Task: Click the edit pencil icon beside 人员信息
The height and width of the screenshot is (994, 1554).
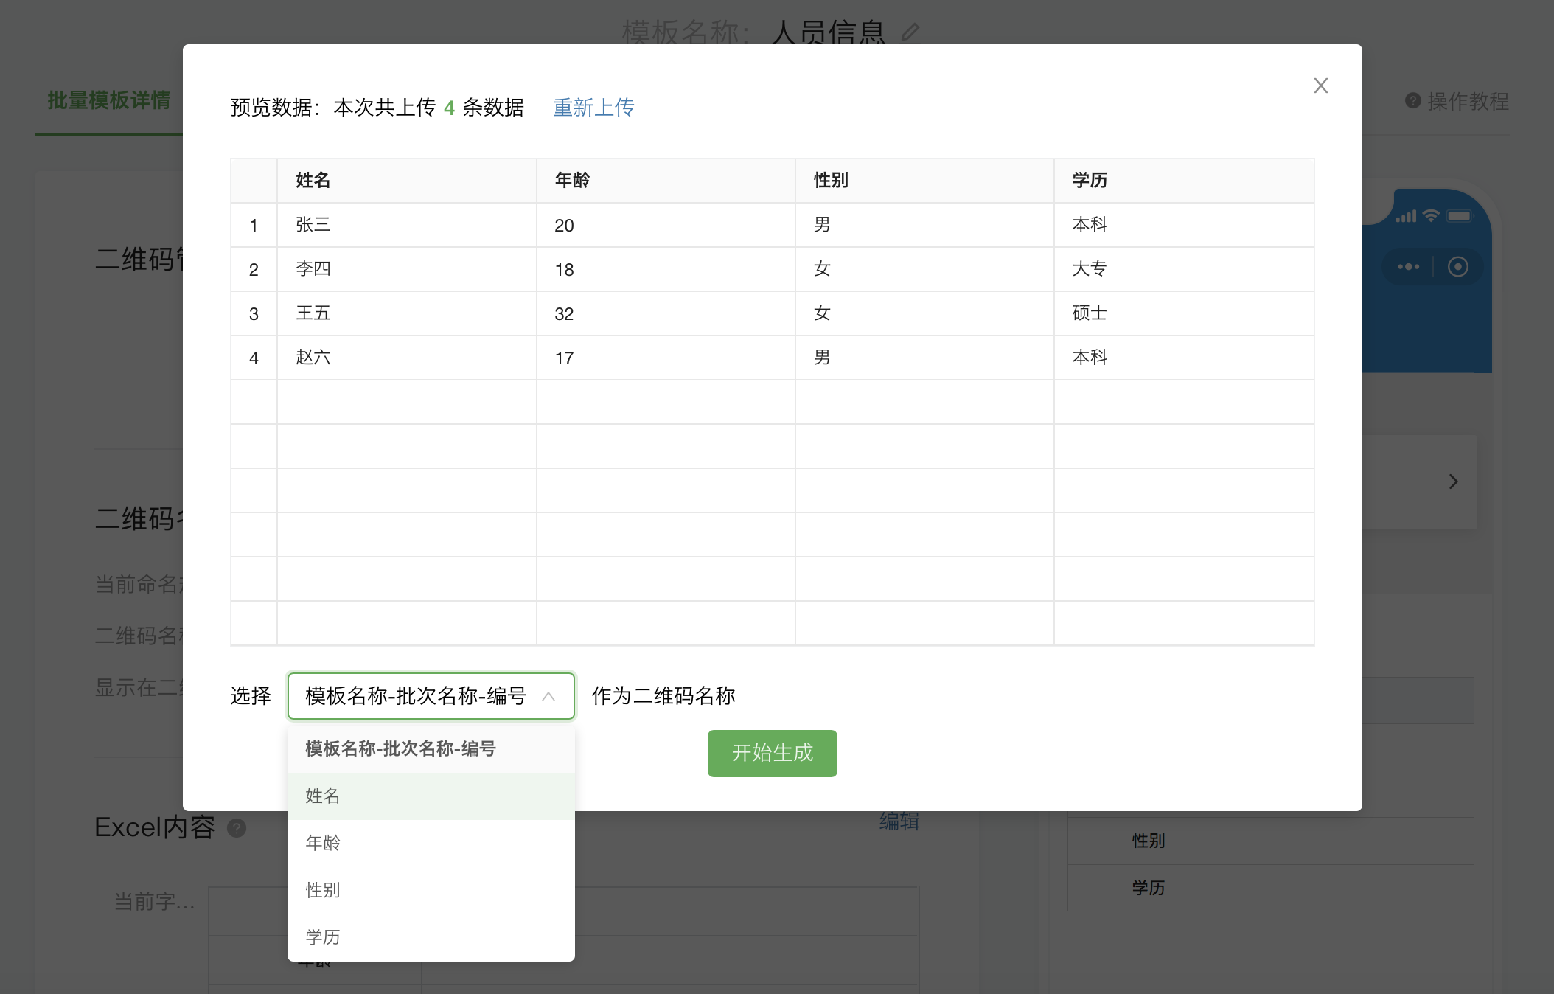Action: coord(910,32)
